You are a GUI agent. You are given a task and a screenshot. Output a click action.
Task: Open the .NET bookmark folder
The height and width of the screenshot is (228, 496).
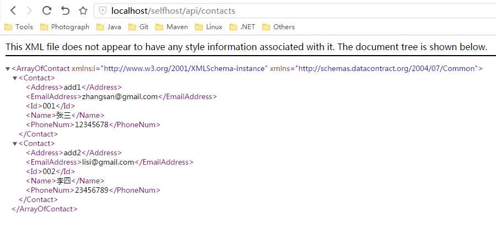point(242,27)
